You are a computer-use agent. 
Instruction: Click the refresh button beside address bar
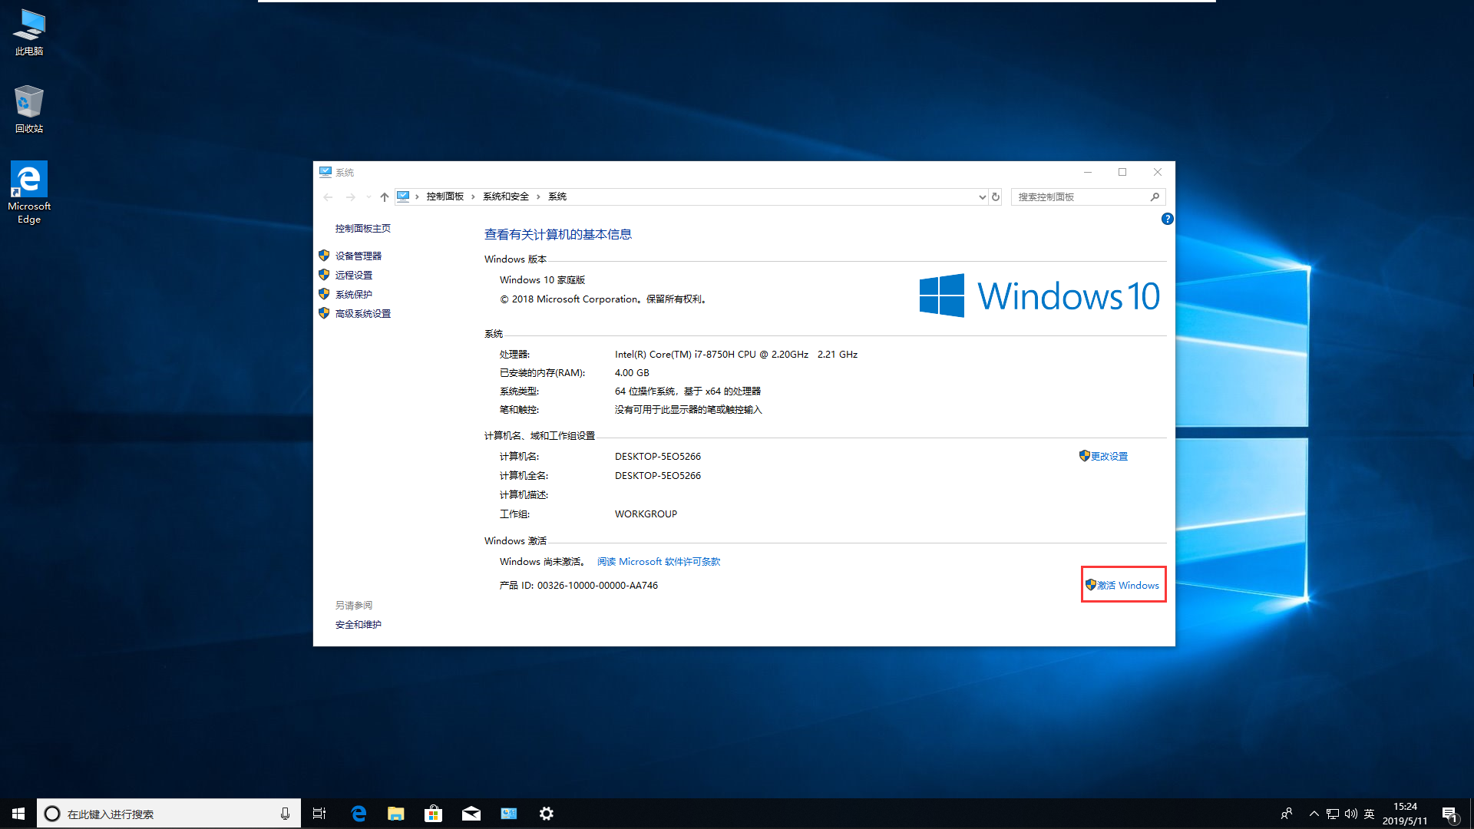click(996, 197)
